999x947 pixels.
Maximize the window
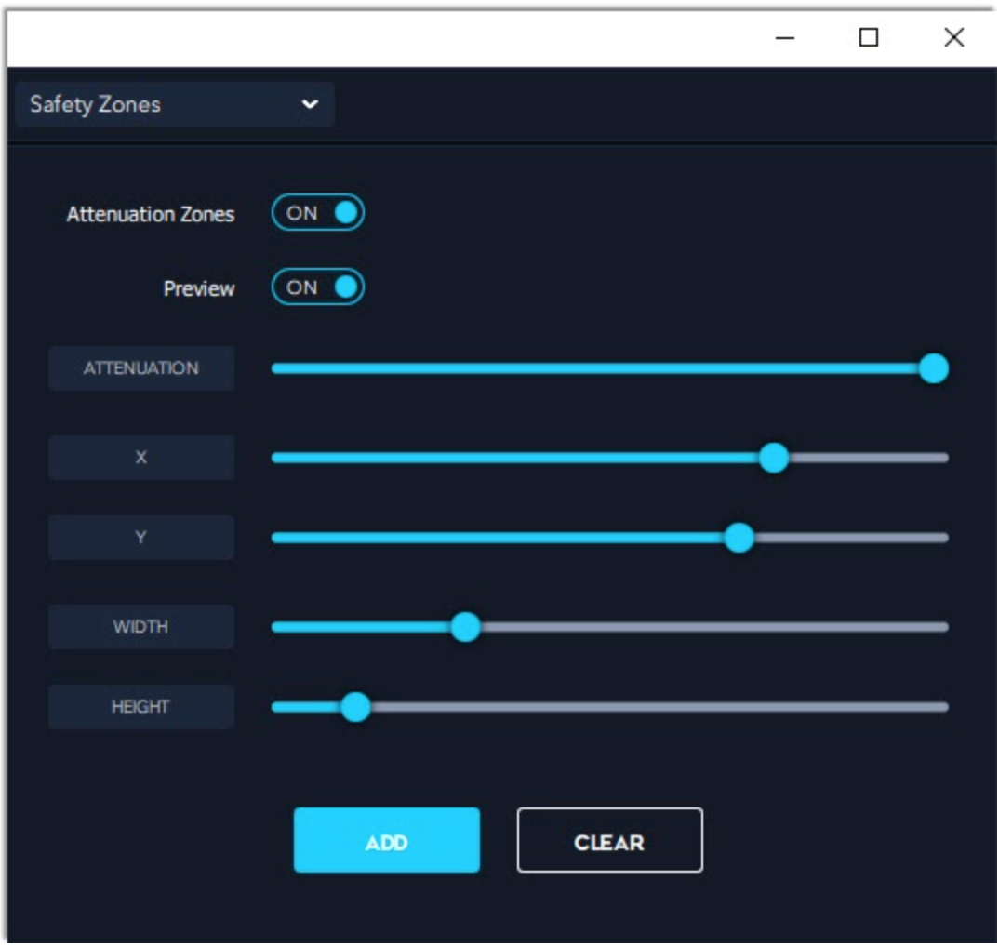(869, 38)
